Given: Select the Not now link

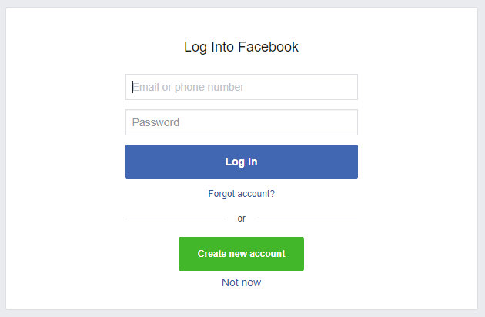Looking at the screenshot, I should [x=241, y=282].
